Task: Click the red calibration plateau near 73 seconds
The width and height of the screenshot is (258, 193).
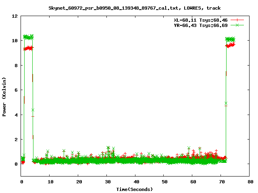Action: [x=231, y=45]
